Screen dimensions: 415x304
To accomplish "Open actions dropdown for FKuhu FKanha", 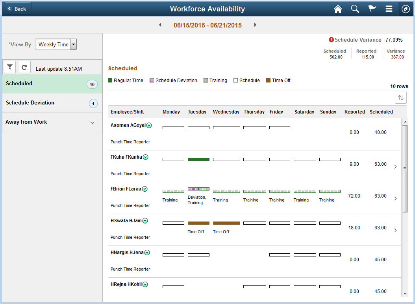I will coord(145,157).
